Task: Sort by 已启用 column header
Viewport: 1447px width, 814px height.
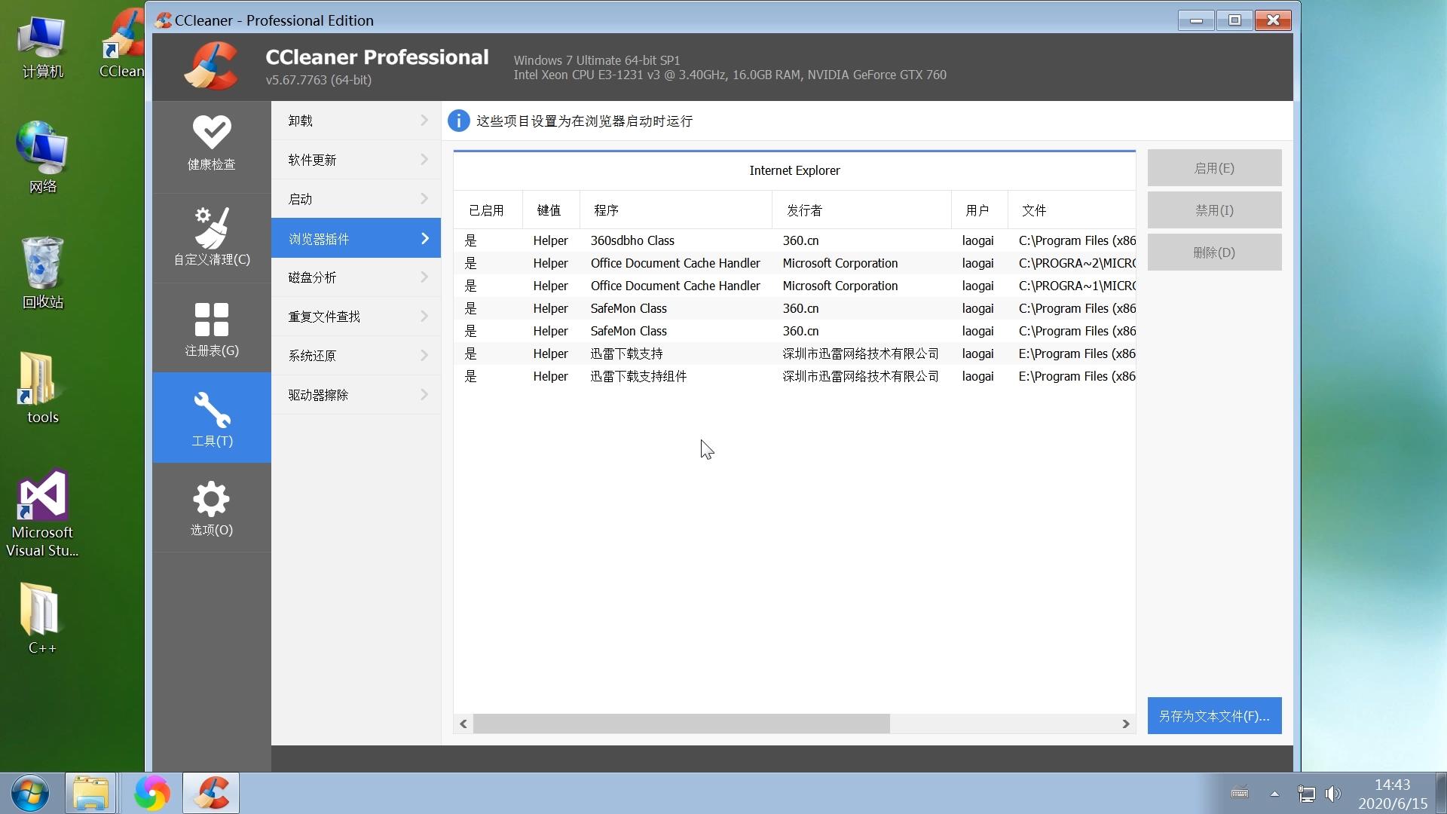Action: [x=488, y=210]
